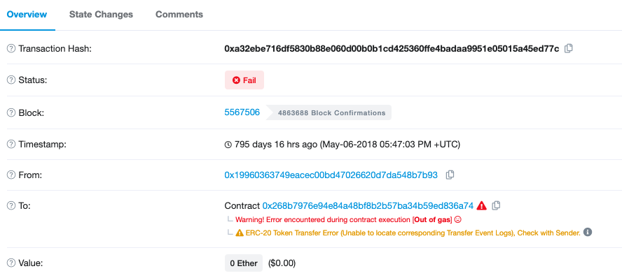Screen dimensions: 622x278
Task: Click help icon beside Value label
Action: tap(11, 263)
